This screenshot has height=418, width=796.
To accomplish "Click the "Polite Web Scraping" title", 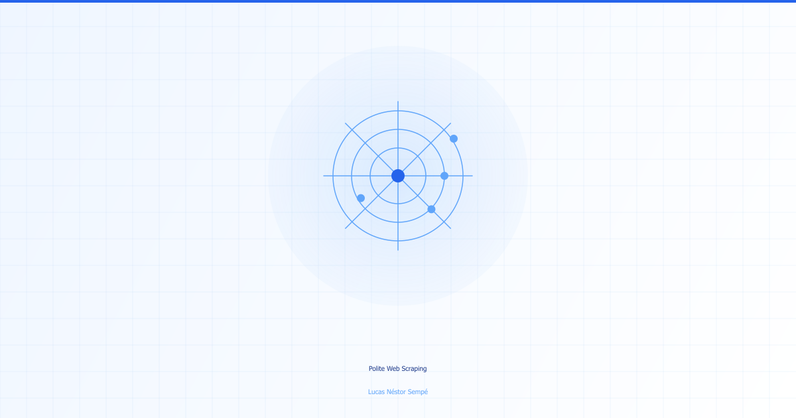I will [398, 369].
